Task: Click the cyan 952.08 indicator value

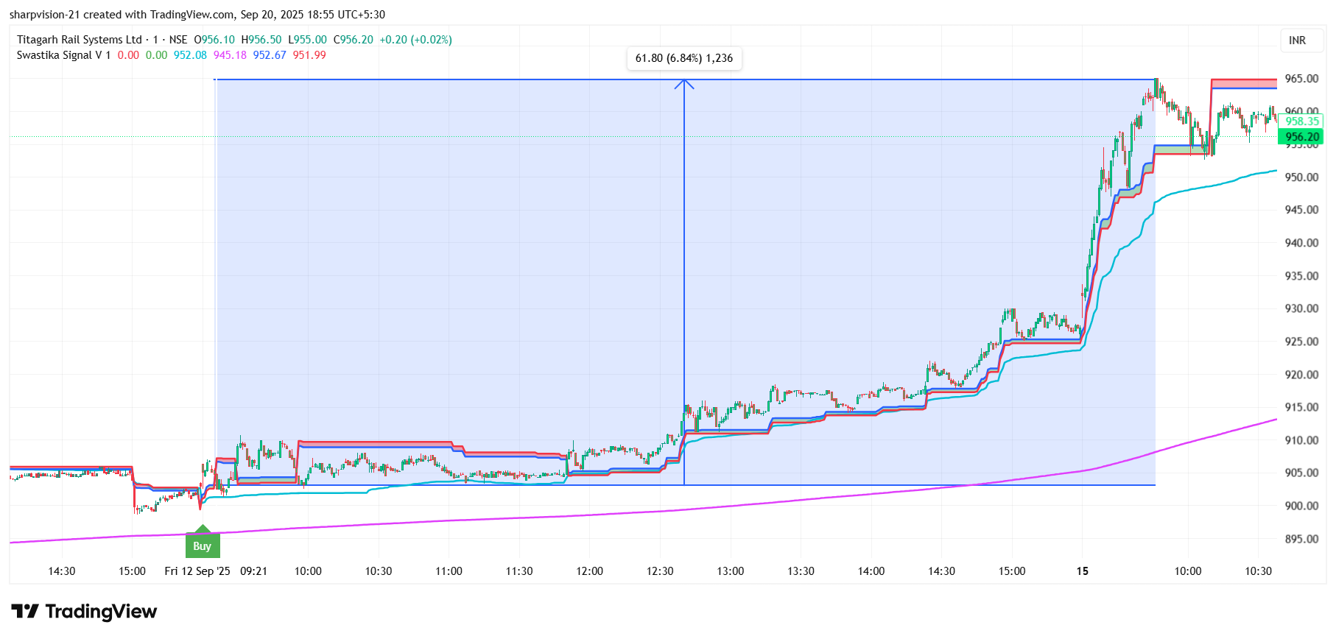Action: (190, 55)
